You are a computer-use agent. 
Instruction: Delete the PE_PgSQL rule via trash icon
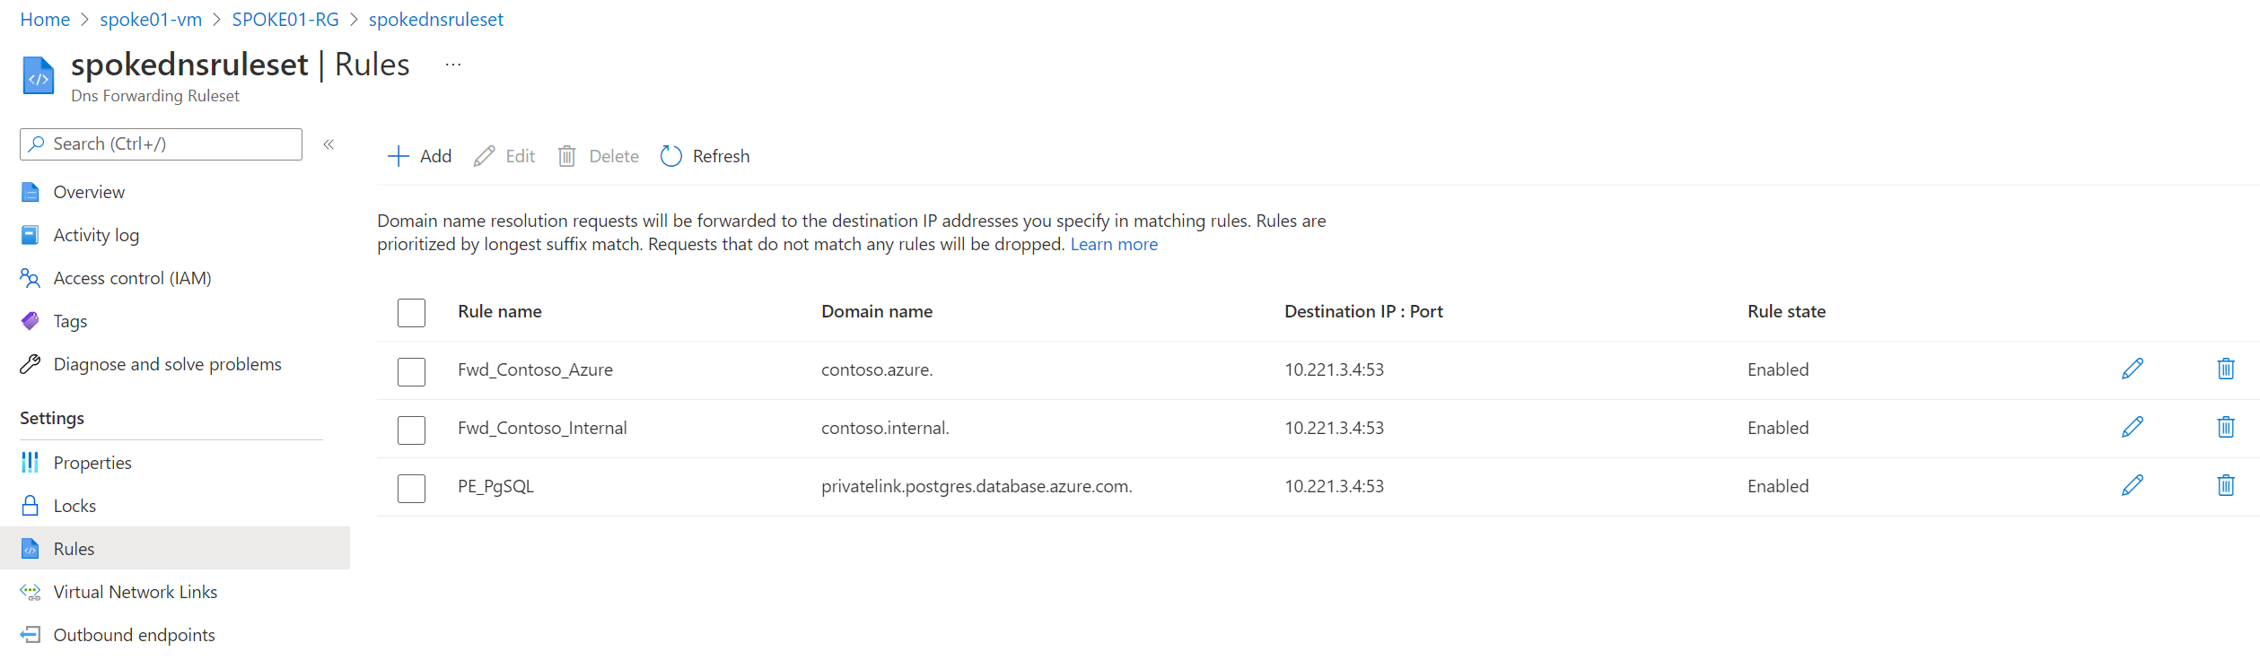(x=2226, y=486)
